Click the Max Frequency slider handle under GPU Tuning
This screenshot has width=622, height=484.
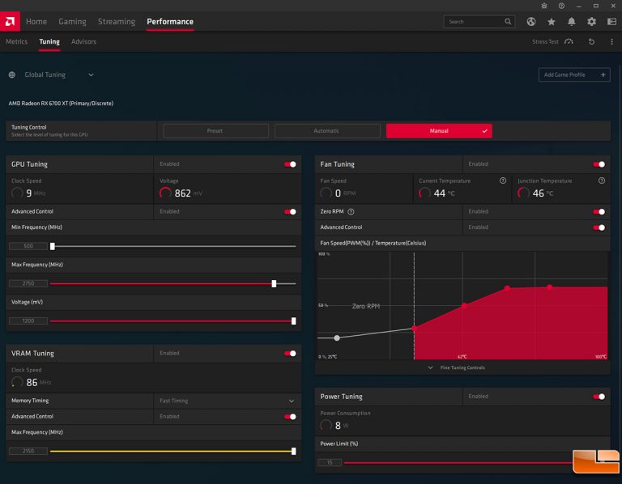[274, 284]
